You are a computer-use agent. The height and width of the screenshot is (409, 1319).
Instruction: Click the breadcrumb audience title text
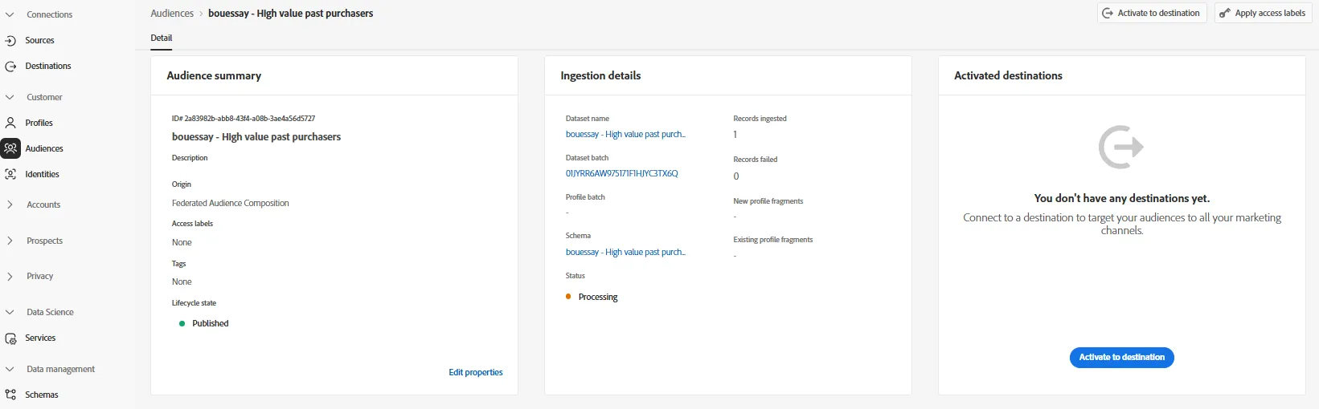click(x=290, y=14)
